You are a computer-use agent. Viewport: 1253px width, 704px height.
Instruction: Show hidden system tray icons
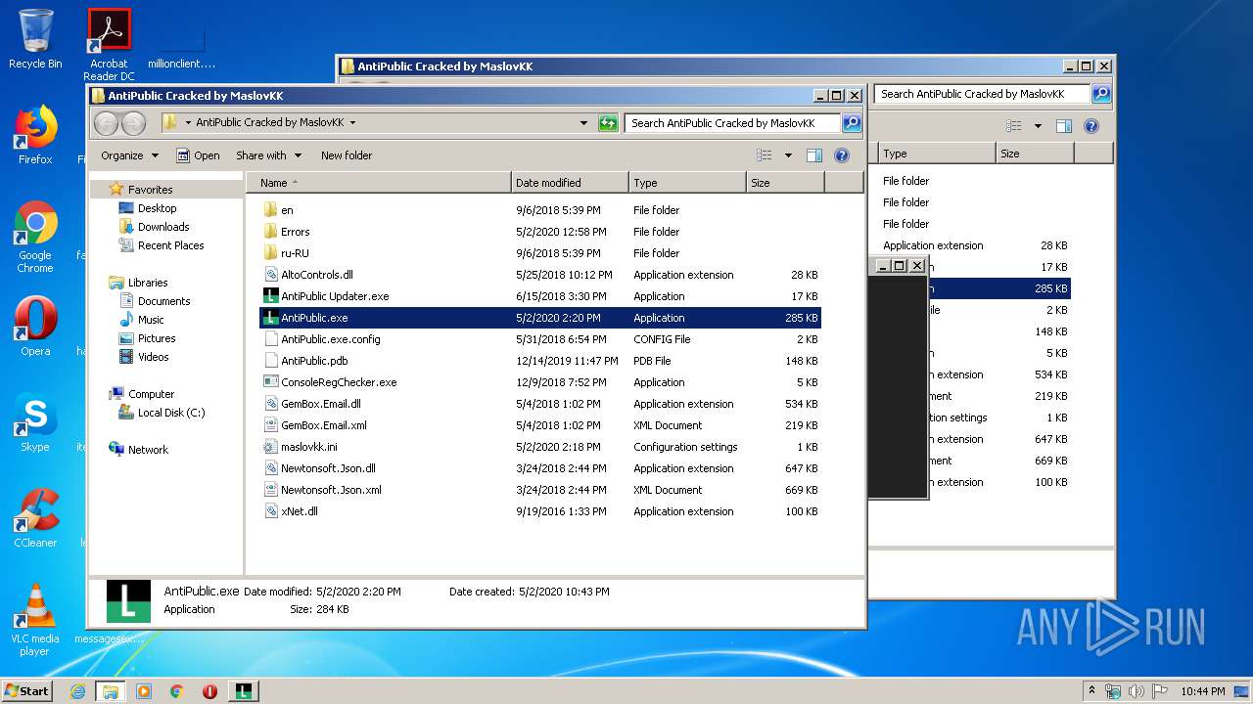(1092, 690)
